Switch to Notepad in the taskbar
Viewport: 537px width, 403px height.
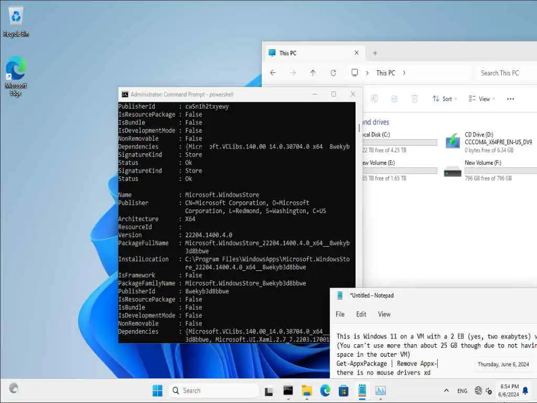coord(362,390)
